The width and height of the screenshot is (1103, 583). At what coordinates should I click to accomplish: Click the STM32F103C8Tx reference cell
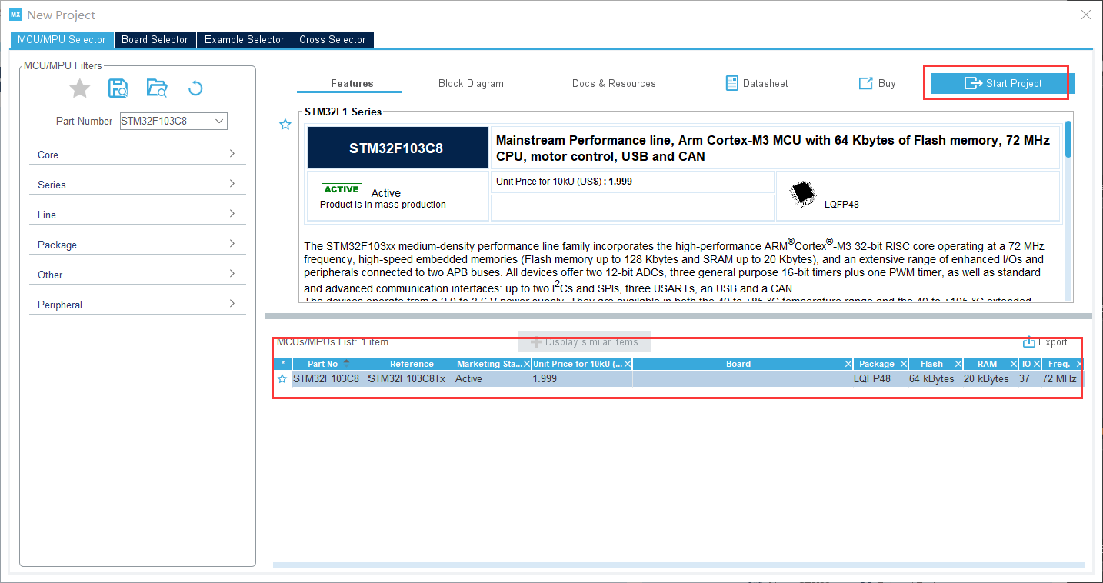click(x=407, y=379)
